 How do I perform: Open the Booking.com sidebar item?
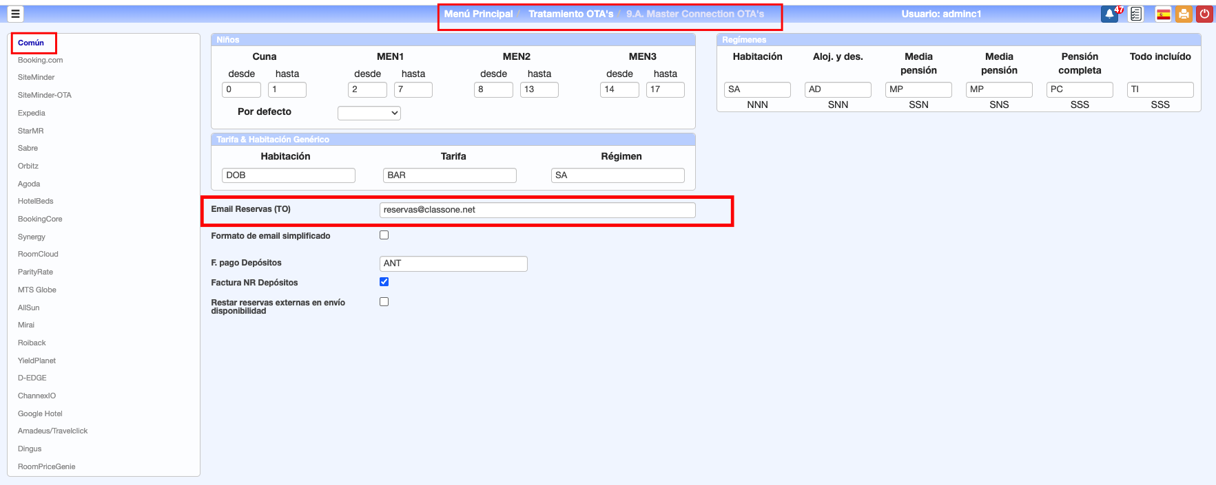point(41,61)
